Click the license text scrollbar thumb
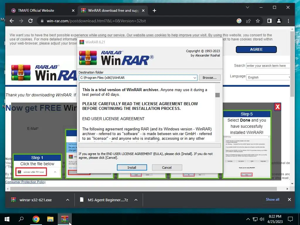 (218, 95)
